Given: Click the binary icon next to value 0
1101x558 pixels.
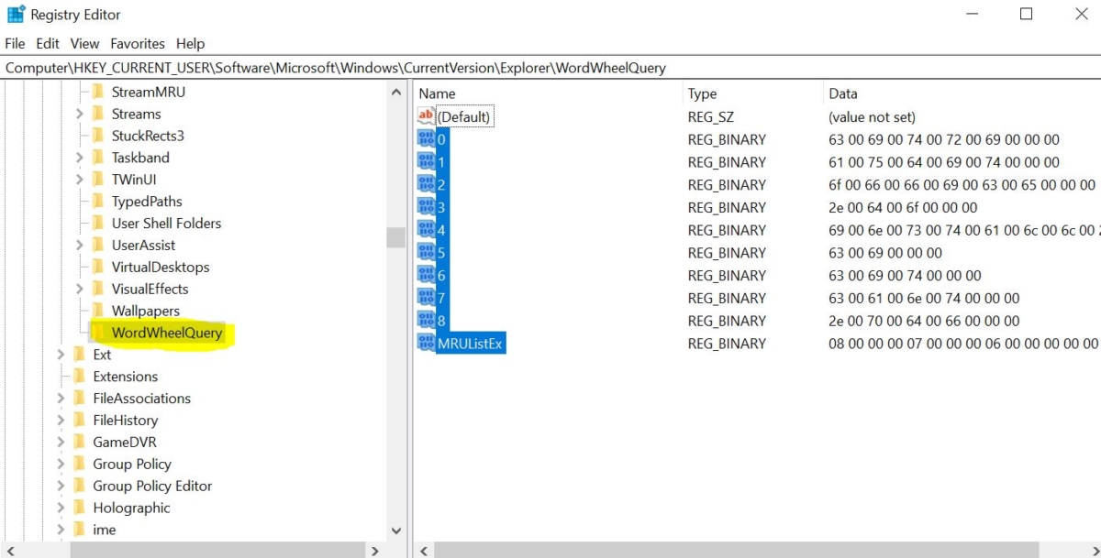Looking at the screenshot, I should [426, 138].
